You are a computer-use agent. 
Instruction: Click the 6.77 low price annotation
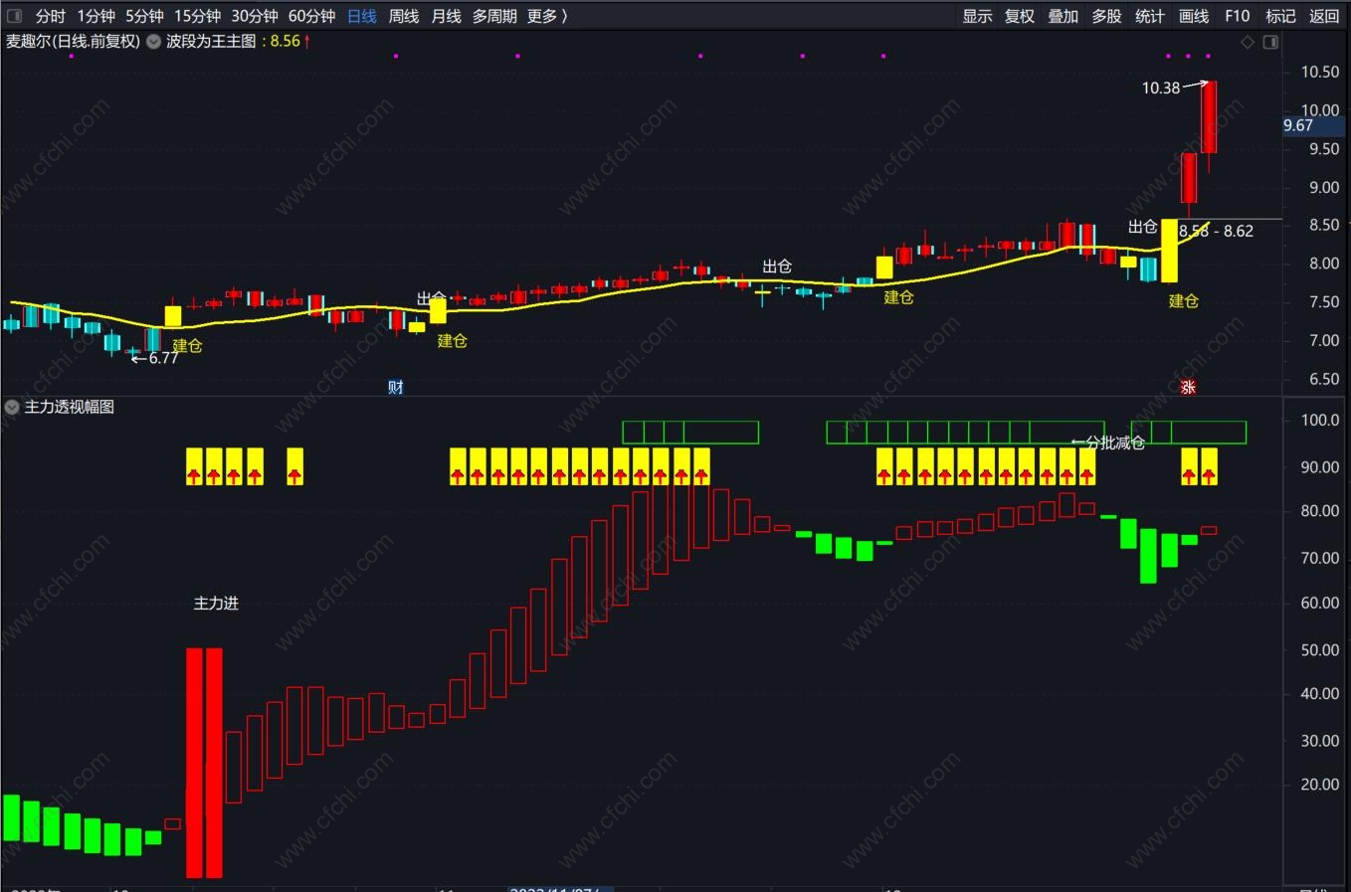click(163, 358)
